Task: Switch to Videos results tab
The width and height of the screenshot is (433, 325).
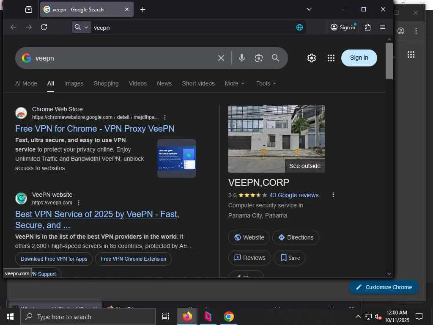Action: coord(138,83)
